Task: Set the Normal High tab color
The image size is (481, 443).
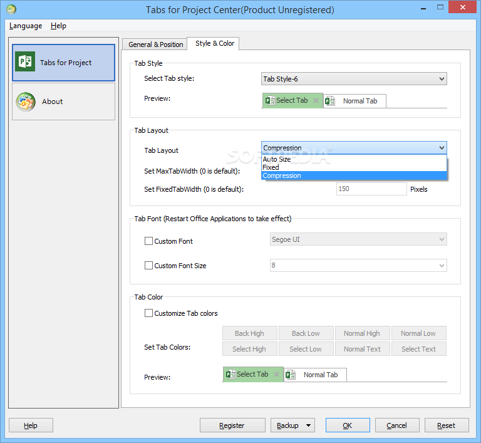Action: click(362, 333)
